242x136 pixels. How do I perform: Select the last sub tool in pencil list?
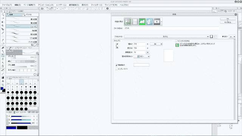click(x=22, y=42)
